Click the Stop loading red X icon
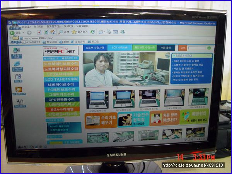This screenshot has width=232, height=174. [39, 32]
